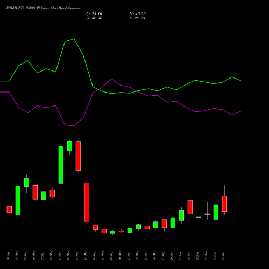269x269 pixels.
Task: Click the red candle above 02 Jun
Action: tap(190, 207)
